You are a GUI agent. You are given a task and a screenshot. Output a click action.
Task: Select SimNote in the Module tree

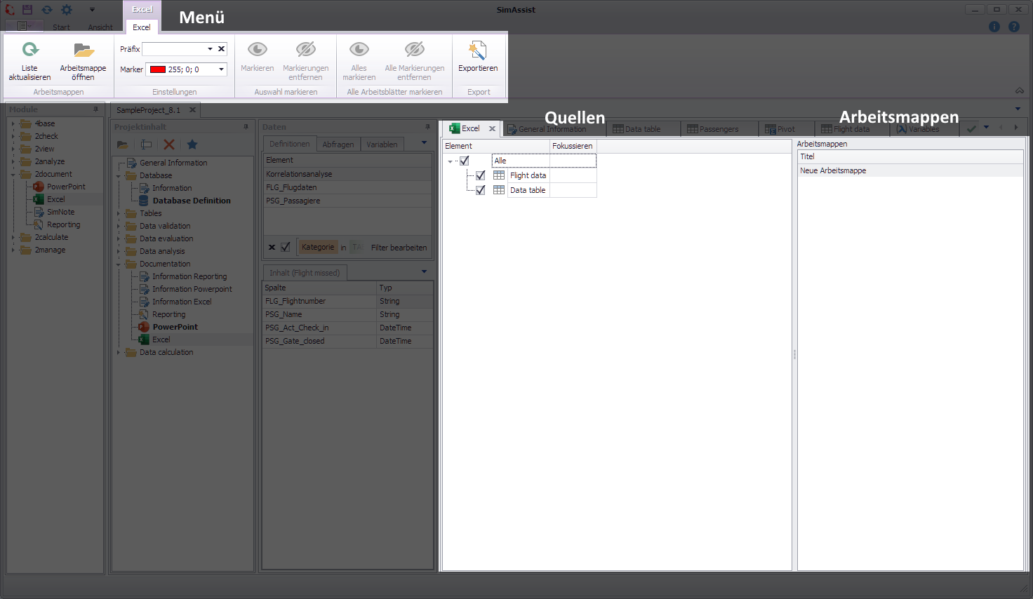(60, 212)
